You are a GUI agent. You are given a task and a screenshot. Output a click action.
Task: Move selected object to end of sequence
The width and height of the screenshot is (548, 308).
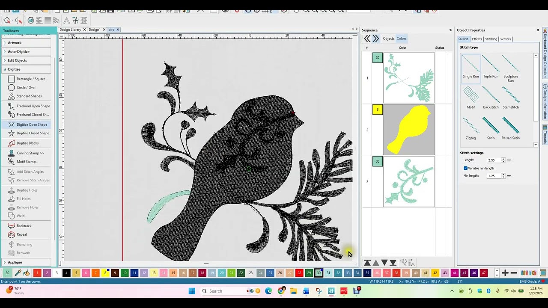point(393,262)
